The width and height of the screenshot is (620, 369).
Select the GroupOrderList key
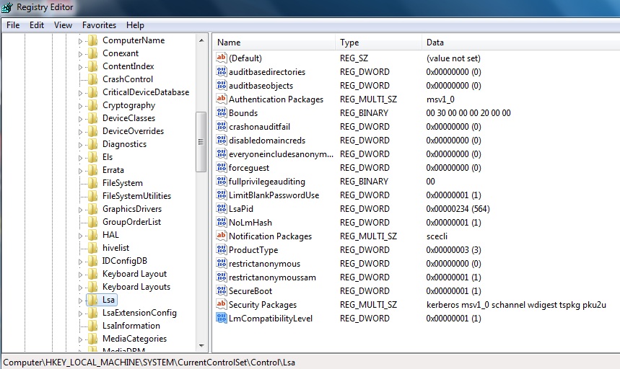(131, 222)
